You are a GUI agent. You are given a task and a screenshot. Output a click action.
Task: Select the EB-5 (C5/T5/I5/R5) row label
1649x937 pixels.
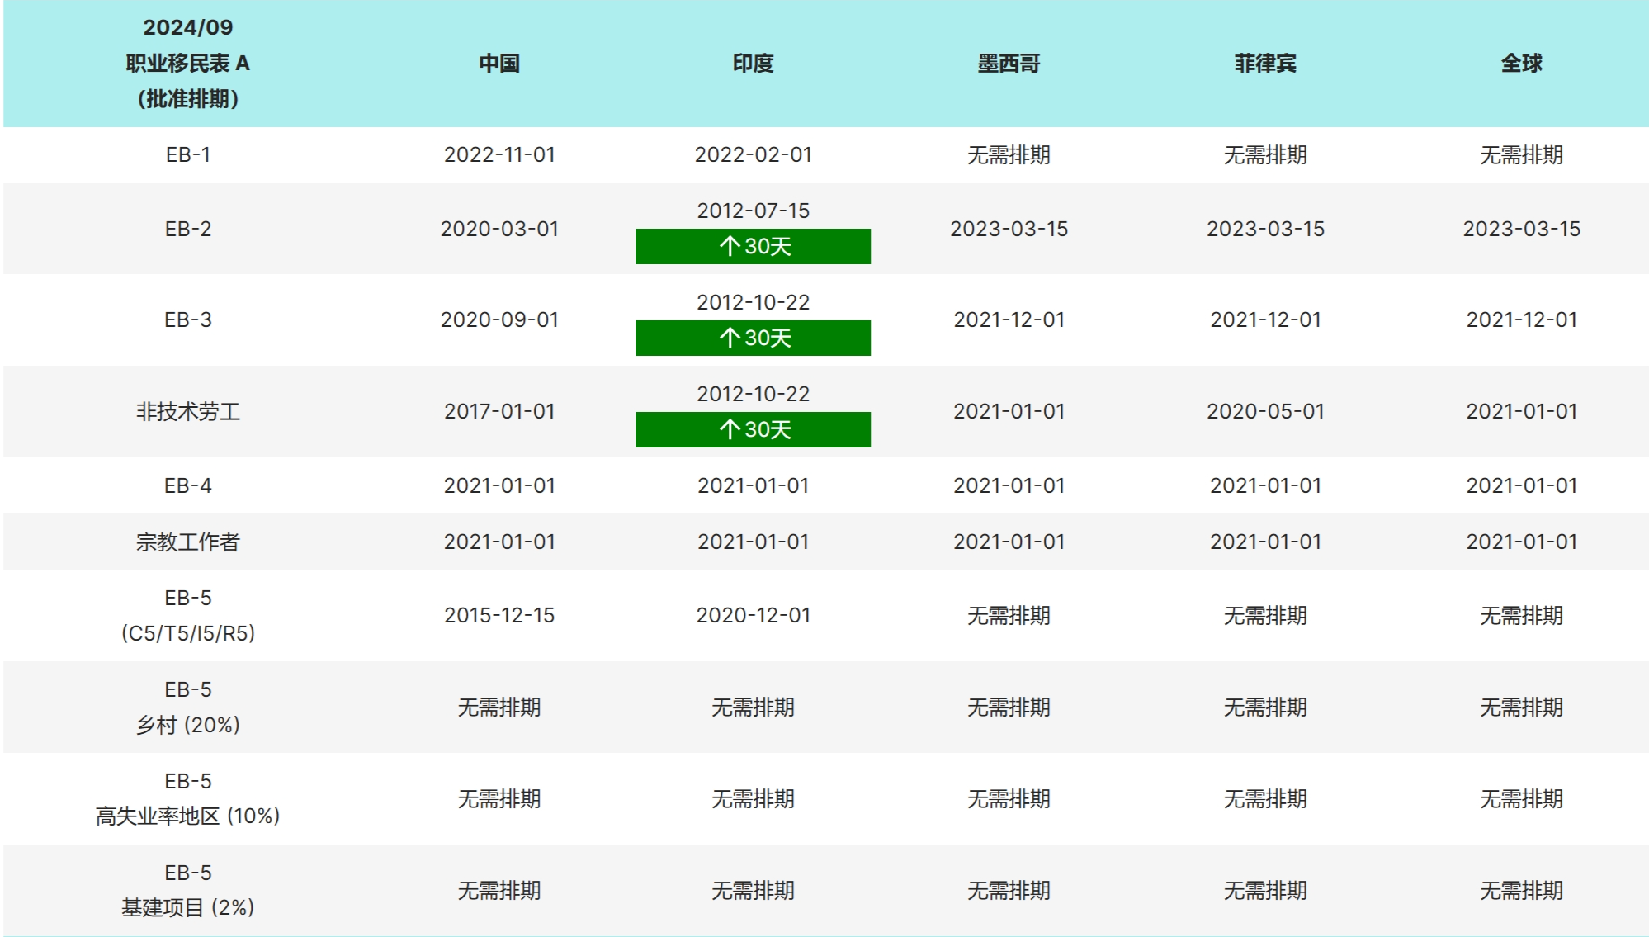pos(188,615)
